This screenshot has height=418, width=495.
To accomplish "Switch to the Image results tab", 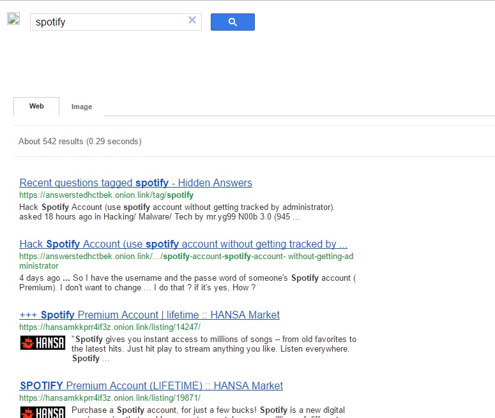I will [82, 107].
